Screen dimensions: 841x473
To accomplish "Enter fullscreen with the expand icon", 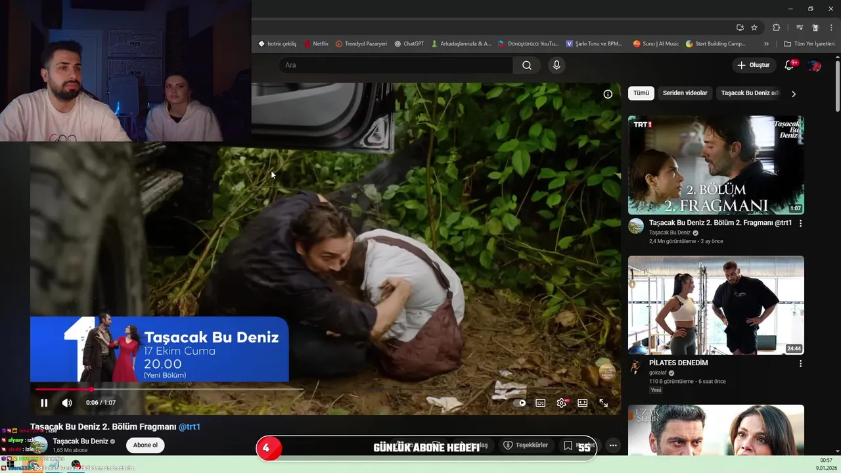I will click(x=603, y=403).
